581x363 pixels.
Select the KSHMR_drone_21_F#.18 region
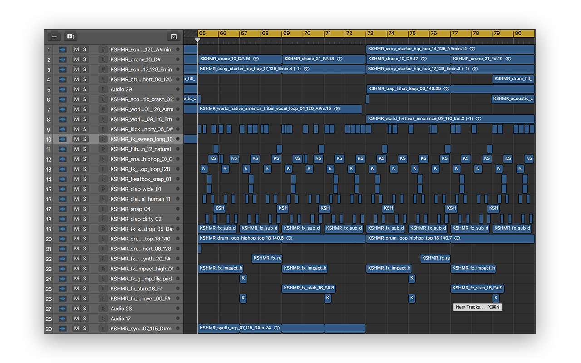324,59
